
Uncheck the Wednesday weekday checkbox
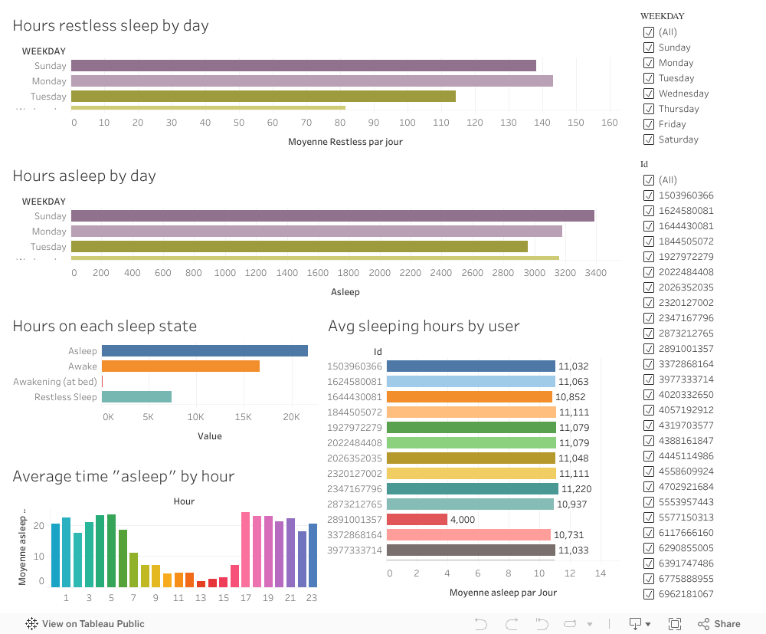tap(649, 94)
